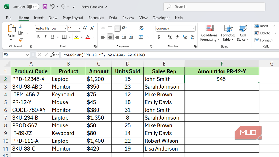Click Decrease Indent icon

(124, 37)
